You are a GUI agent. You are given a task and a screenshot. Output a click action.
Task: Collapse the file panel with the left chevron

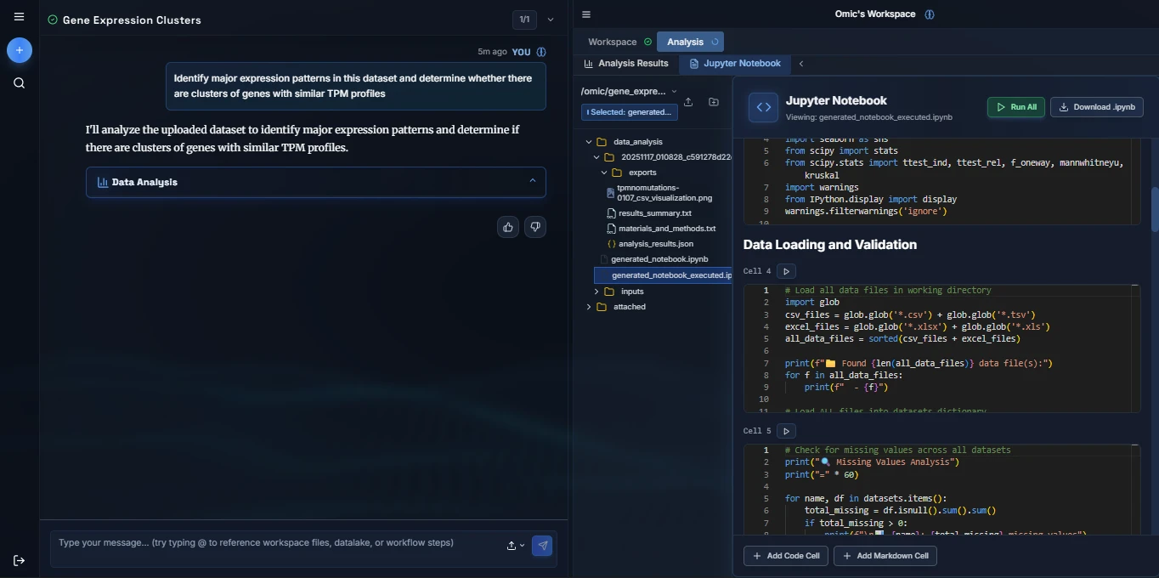click(801, 64)
